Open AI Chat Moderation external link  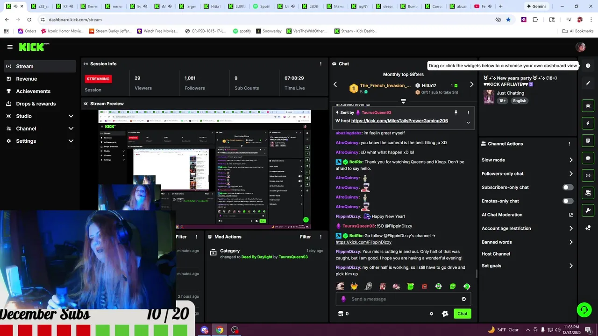tap(570, 215)
